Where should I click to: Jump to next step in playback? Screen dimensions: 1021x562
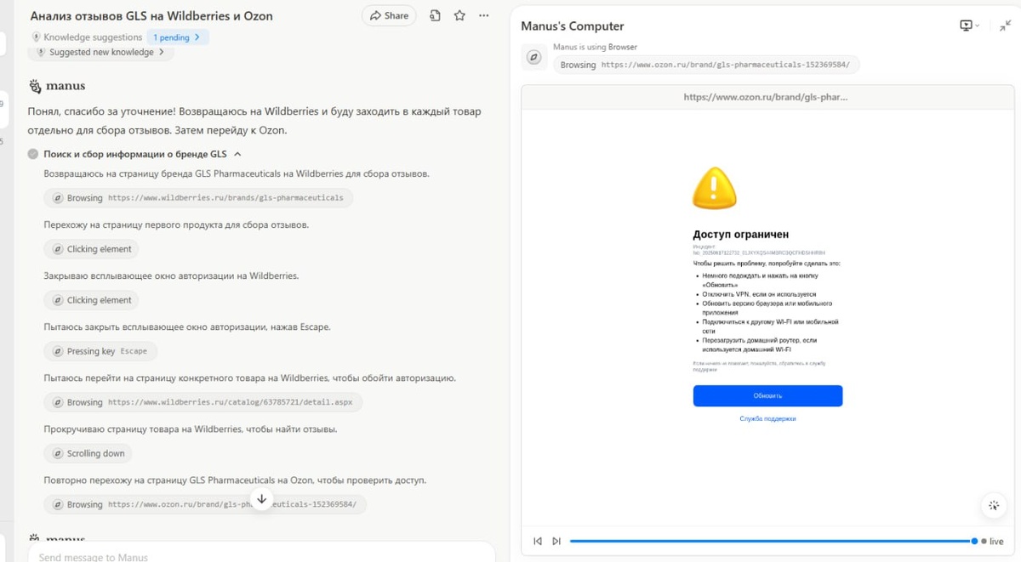coord(556,541)
